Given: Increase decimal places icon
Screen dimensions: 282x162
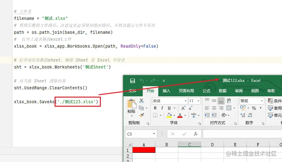Looking at the screenshot, I should click(x=243, y=115).
